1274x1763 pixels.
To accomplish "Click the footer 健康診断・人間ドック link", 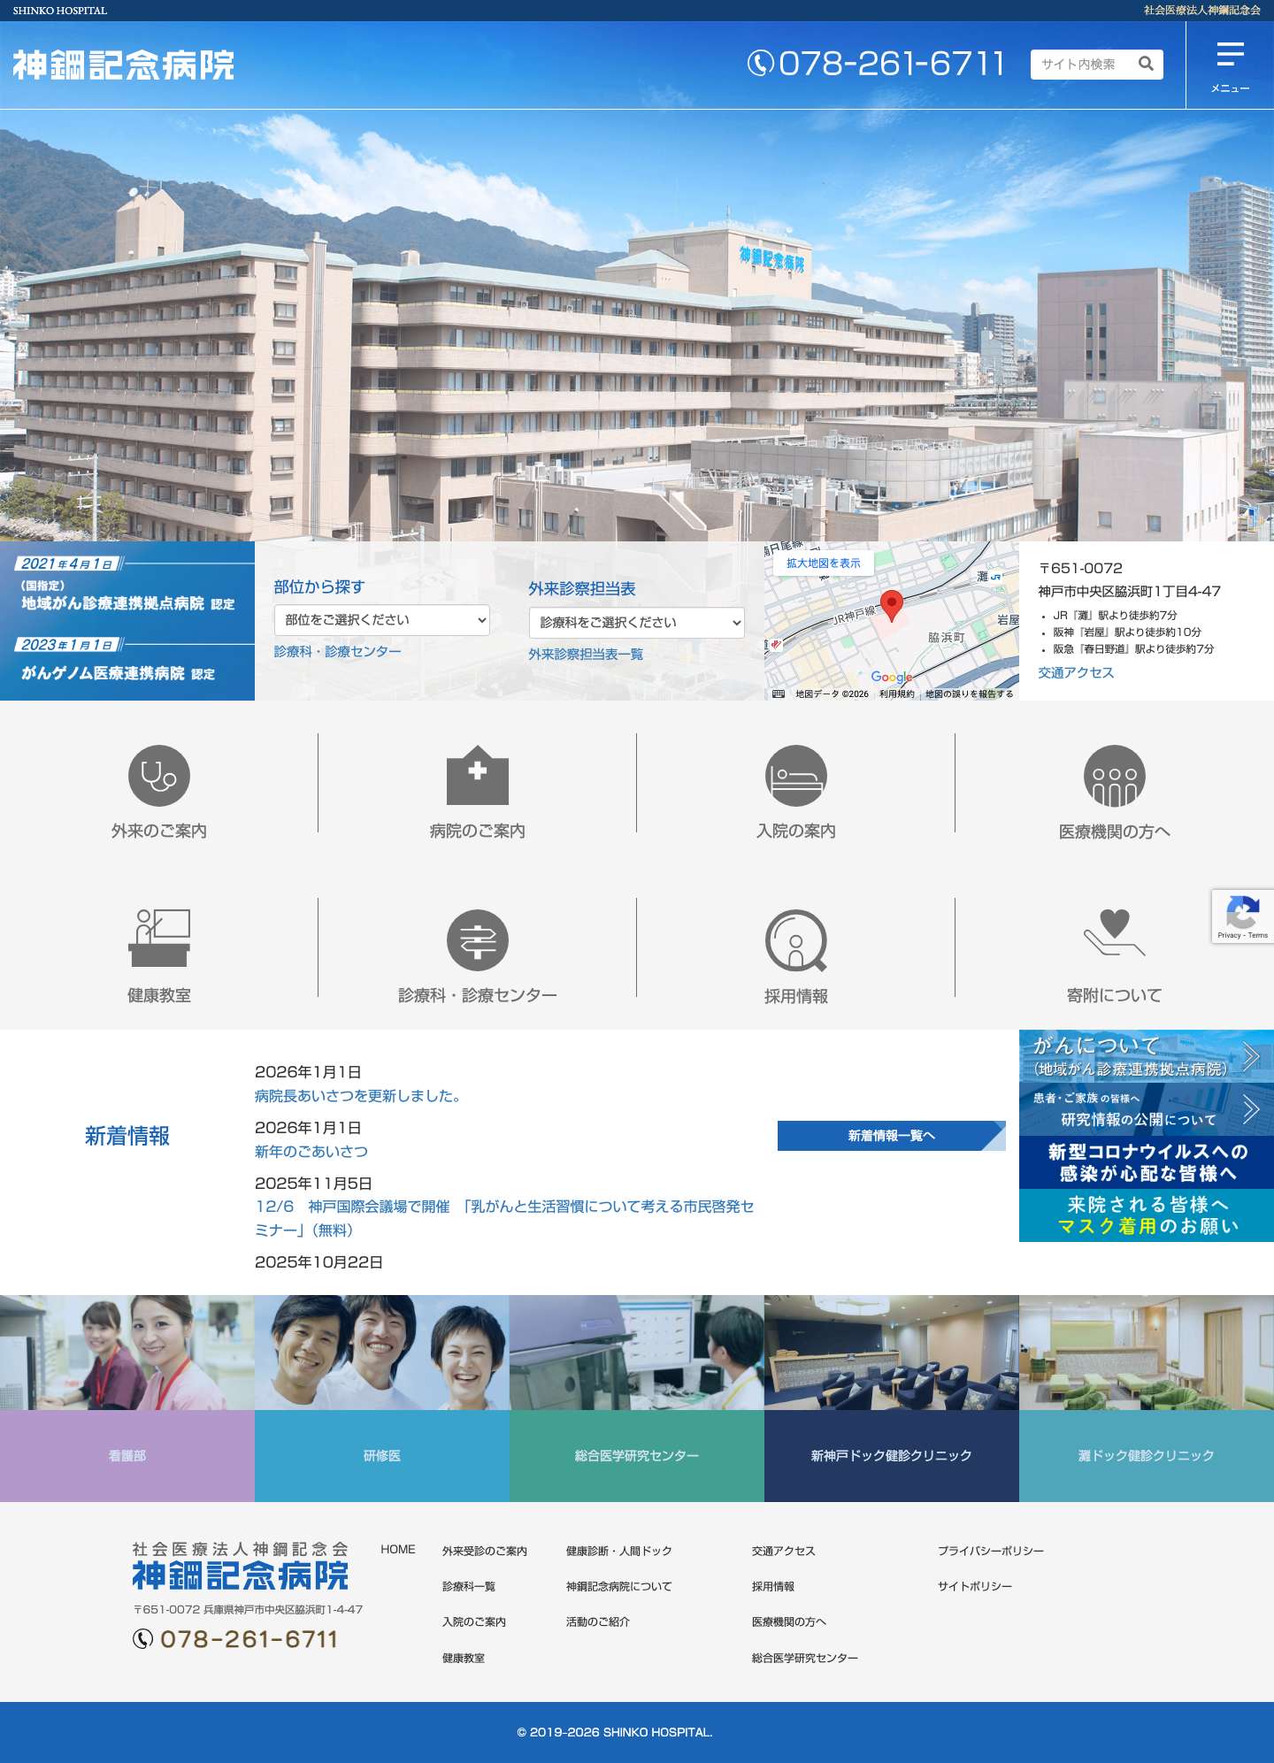I will pos(619,1552).
